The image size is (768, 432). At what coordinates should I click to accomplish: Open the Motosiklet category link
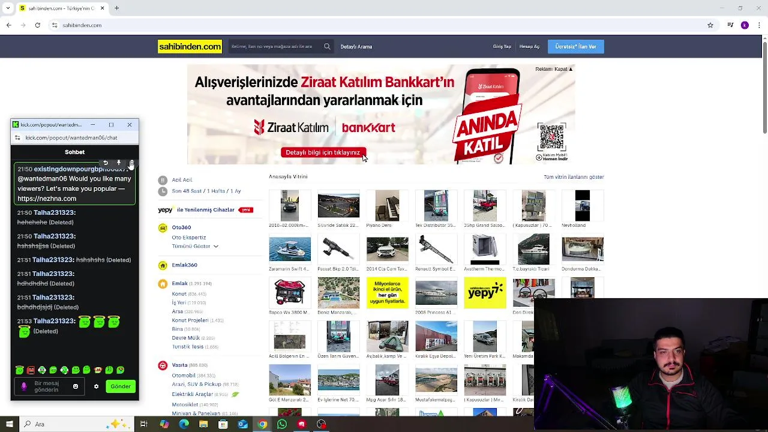point(185,405)
